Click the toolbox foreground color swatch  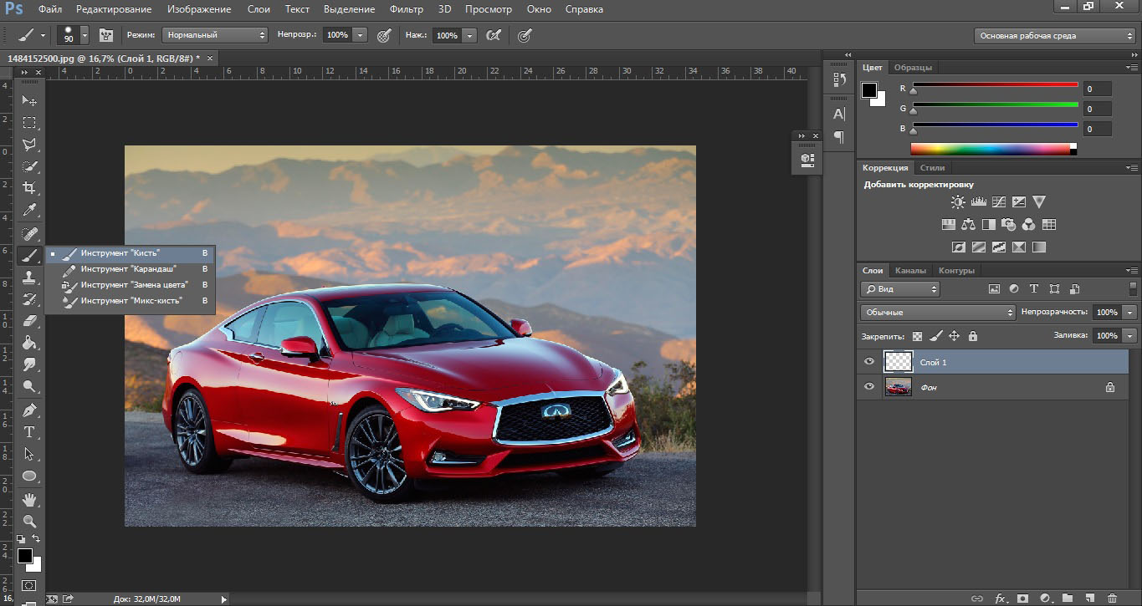pyautogui.click(x=25, y=557)
